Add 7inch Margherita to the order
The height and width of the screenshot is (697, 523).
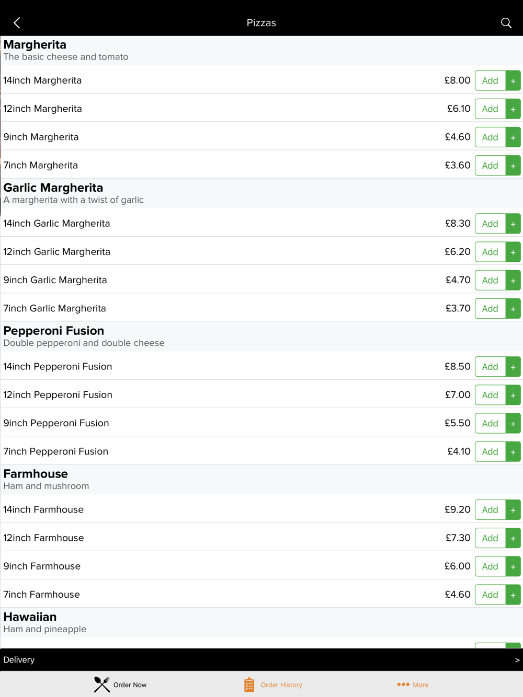pyautogui.click(x=490, y=165)
